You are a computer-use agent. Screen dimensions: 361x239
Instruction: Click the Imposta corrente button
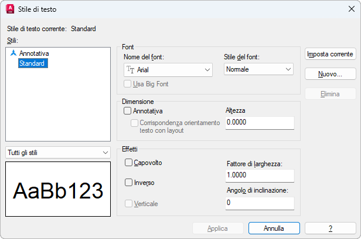[331, 54]
